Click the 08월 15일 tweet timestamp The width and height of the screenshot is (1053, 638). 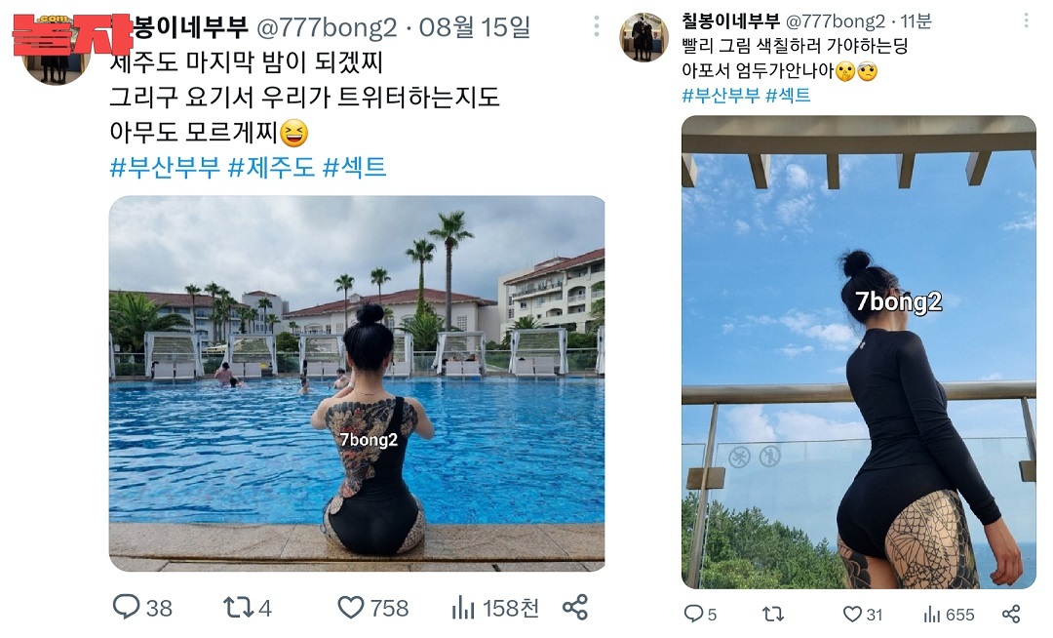point(474,27)
